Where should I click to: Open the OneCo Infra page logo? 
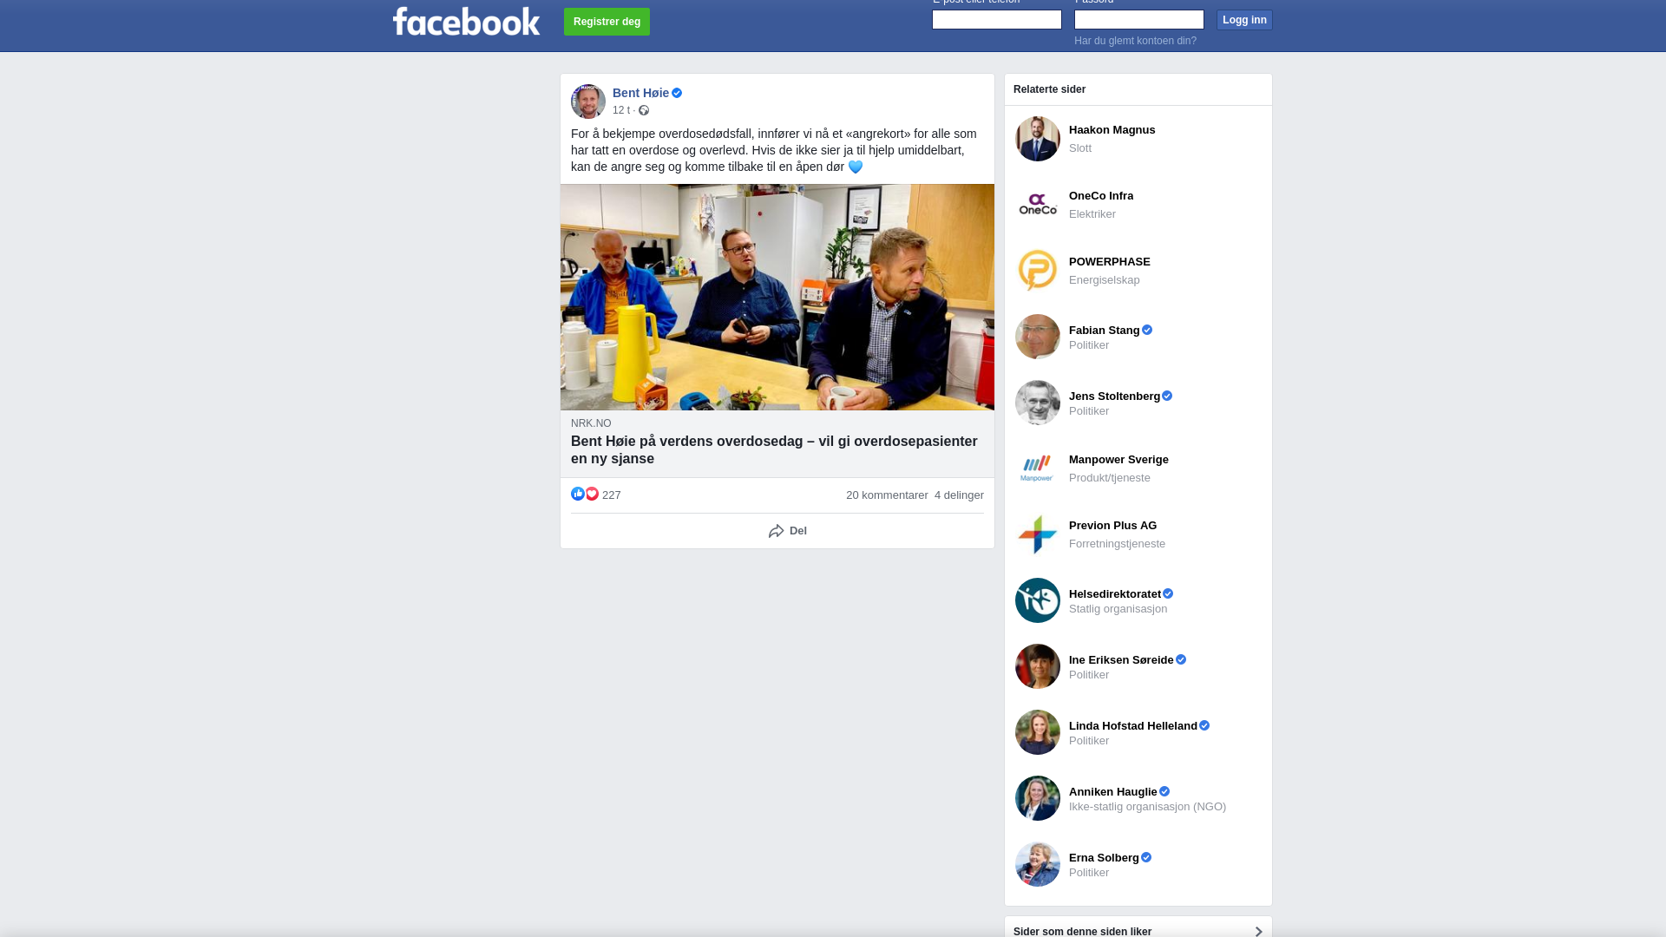pyautogui.click(x=1038, y=205)
